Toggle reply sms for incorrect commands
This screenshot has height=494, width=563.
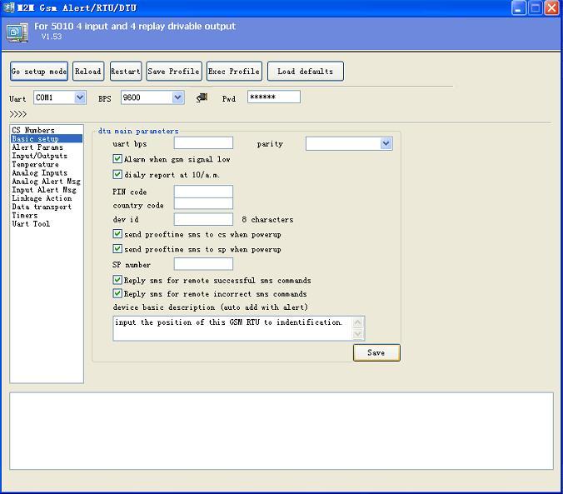pyautogui.click(x=117, y=293)
